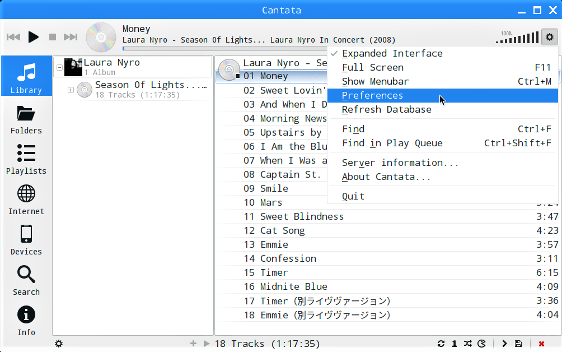
Task: Select track 17 Timer Japanese version
Action: pyautogui.click(x=388, y=300)
